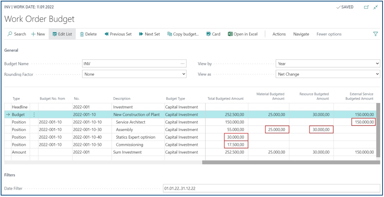Click the Search magnifier icon

[10, 34]
